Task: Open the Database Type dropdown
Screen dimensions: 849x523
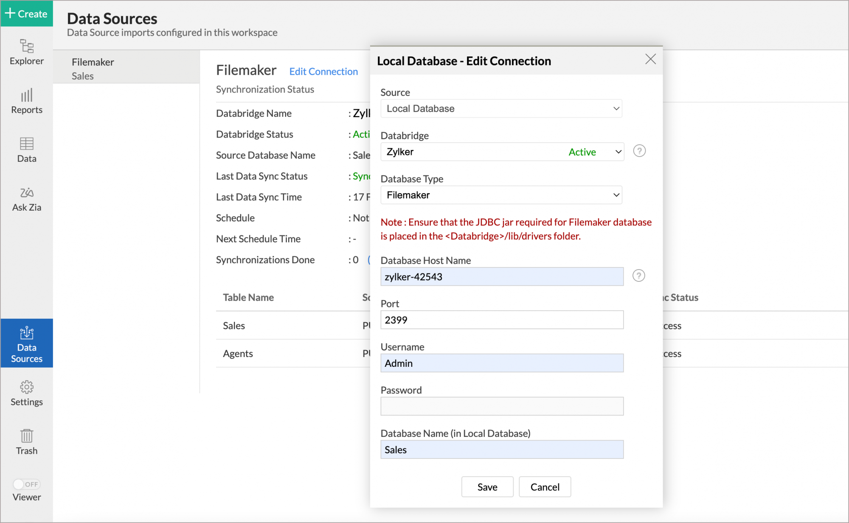Action: click(x=501, y=195)
